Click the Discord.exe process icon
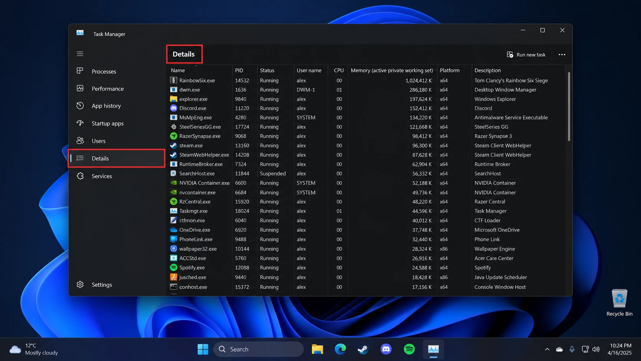641x361 pixels. (x=173, y=108)
